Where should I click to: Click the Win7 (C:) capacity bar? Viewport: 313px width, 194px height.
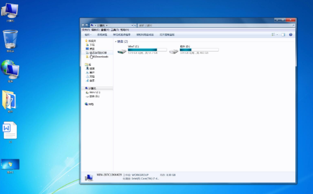click(147, 50)
